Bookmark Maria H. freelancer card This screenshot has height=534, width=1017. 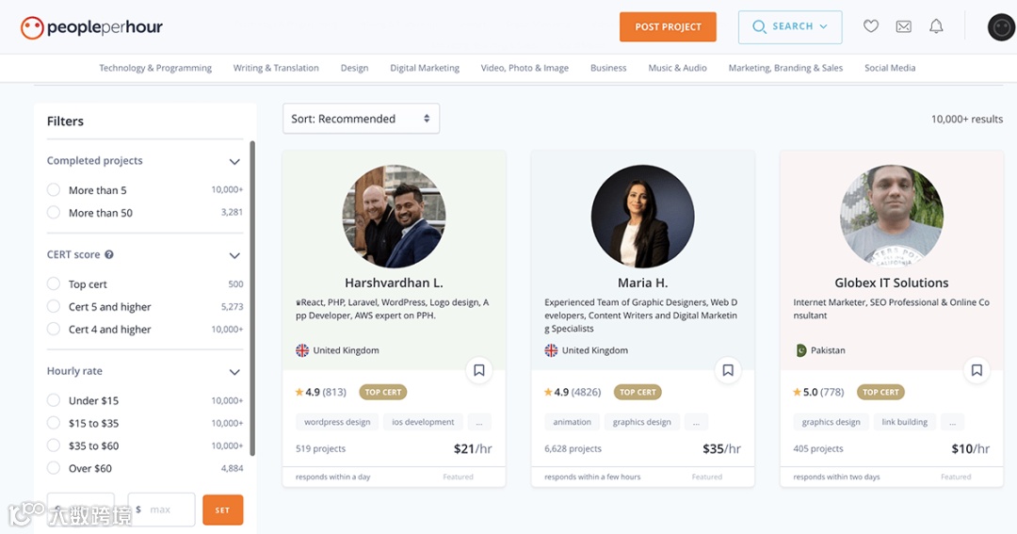pos(728,370)
